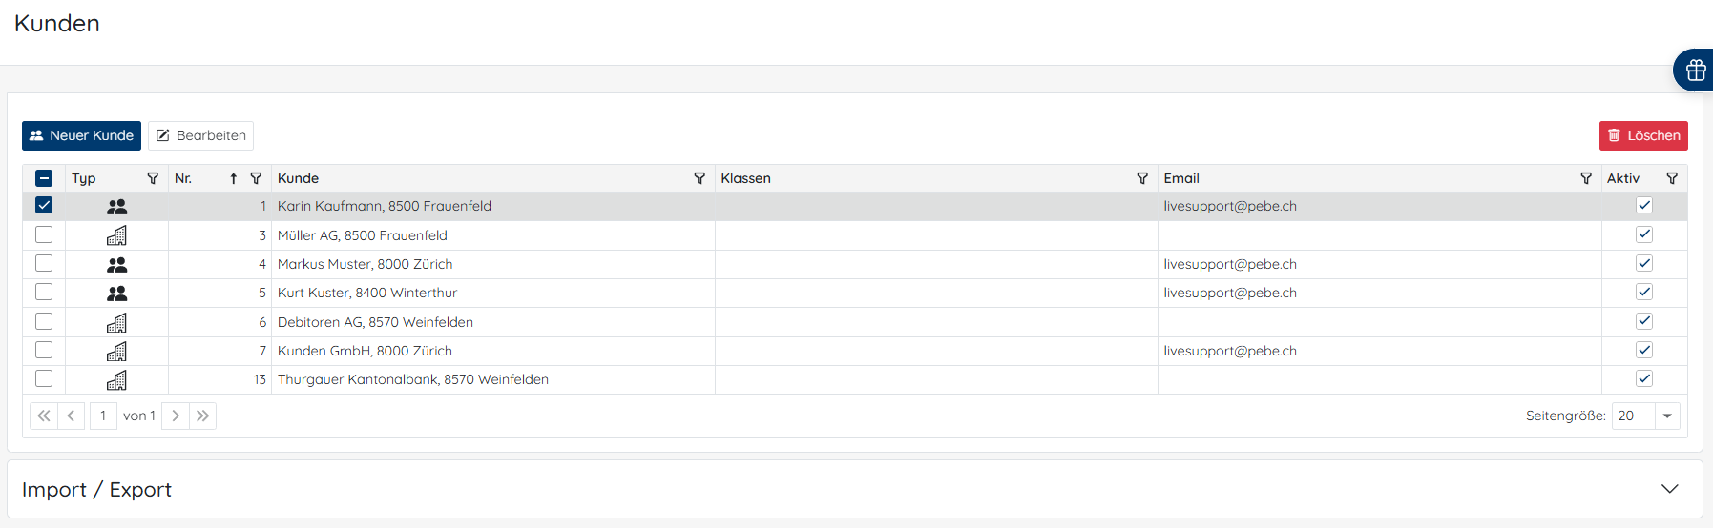Screen dimensions: 1713x528
Task: Click filter icon in Kunde column
Action: coord(700,178)
